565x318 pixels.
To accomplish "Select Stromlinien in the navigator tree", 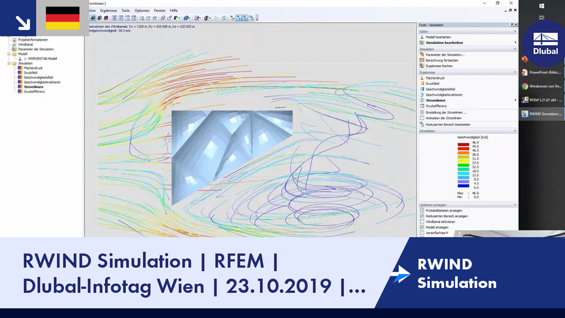I will 34,87.
